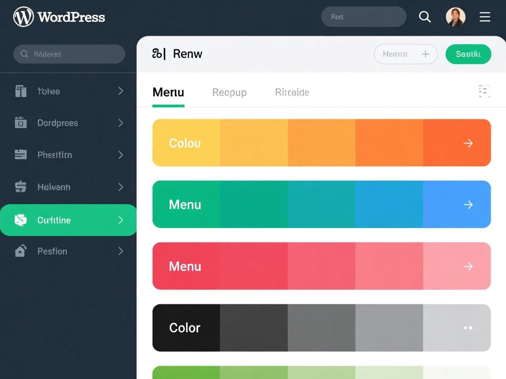Click the Dordprees camera icon in sidebar

[21, 123]
